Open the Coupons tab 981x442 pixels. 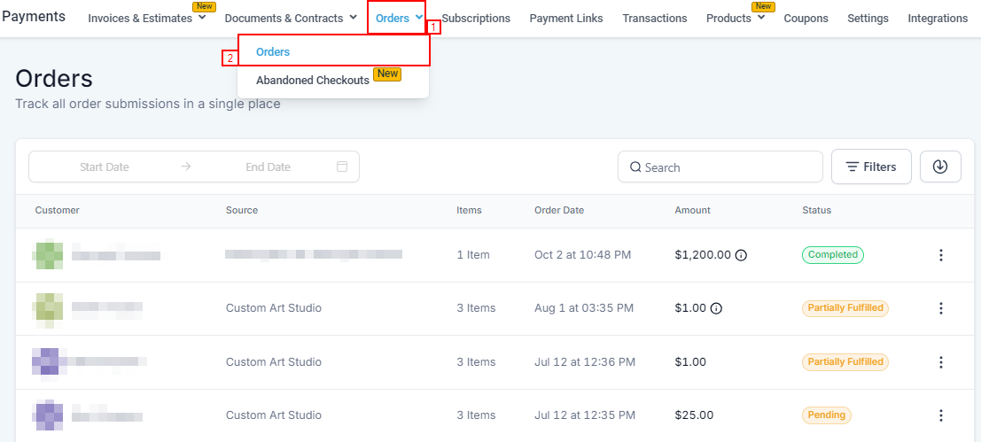[806, 18]
